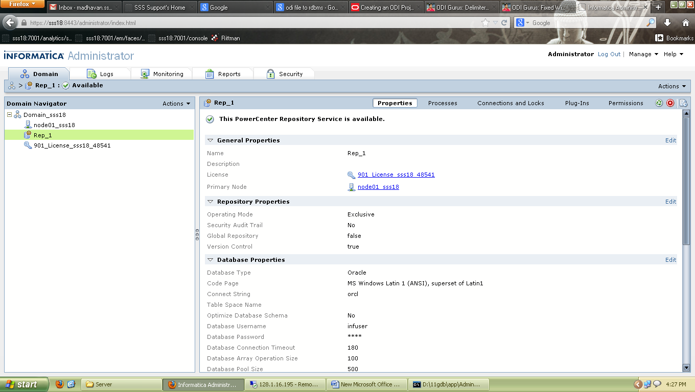
Task: Switch to the Monitoring tab
Action: point(161,74)
